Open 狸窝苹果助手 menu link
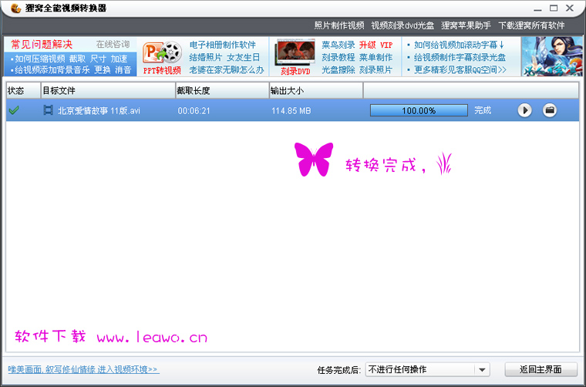The height and width of the screenshot is (387, 586). coord(466,25)
